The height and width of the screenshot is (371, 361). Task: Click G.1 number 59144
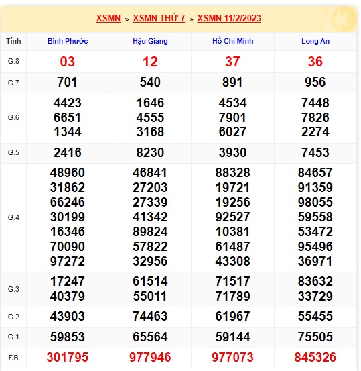(x=232, y=337)
